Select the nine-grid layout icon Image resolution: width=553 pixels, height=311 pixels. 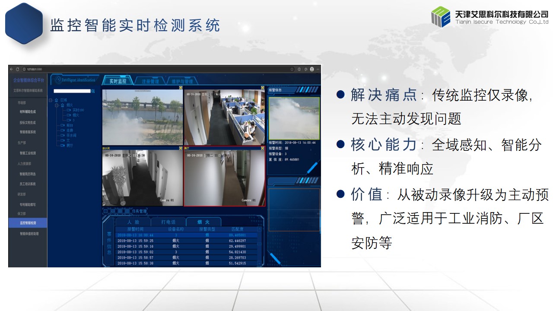point(120,211)
